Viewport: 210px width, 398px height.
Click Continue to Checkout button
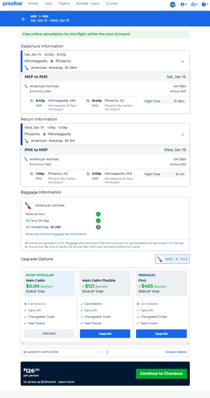coord(161,374)
